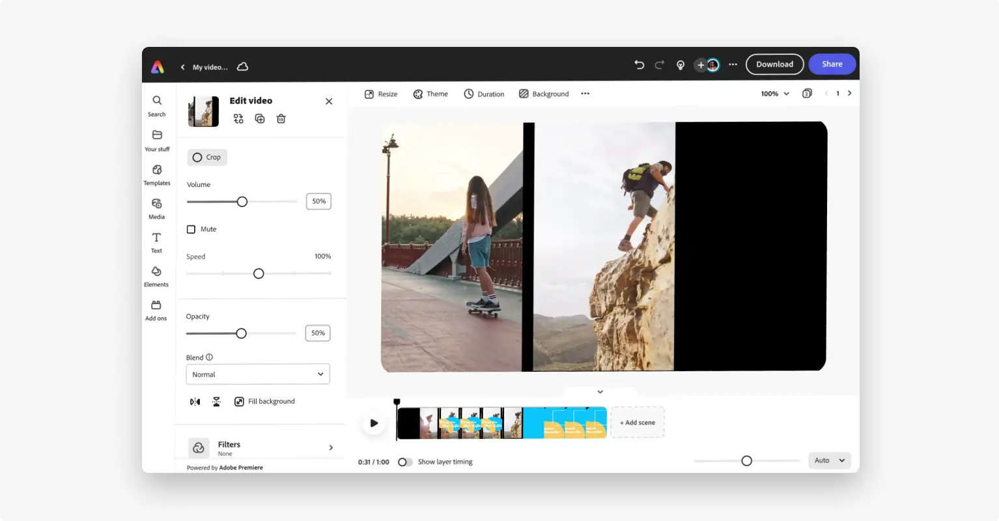Open the 100% zoom dropdown

[775, 94]
